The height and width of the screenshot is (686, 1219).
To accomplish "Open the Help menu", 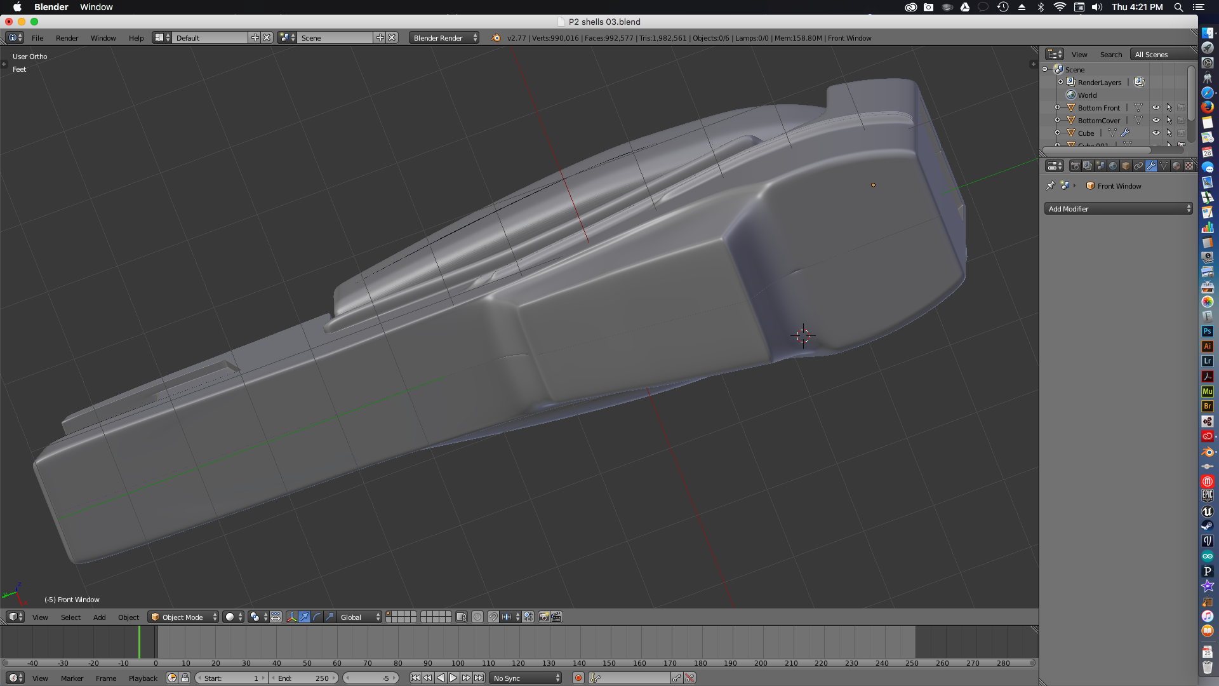I will pyautogui.click(x=136, y=38).
